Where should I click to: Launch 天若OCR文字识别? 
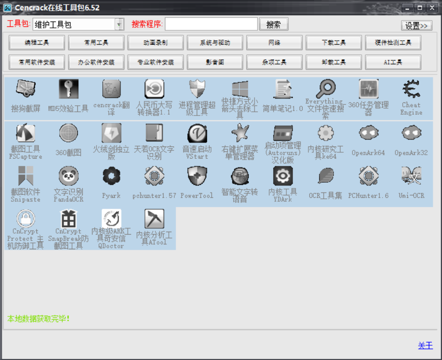(154, 142)
